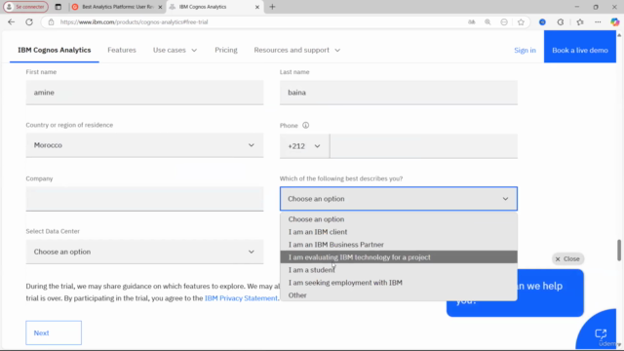624x351 pixels.
Task: Select 'I am a student' option
Action: [399, 270]
